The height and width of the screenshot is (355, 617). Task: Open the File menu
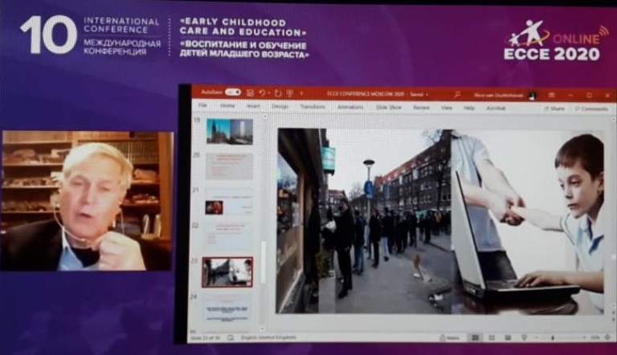pos(202,105)
